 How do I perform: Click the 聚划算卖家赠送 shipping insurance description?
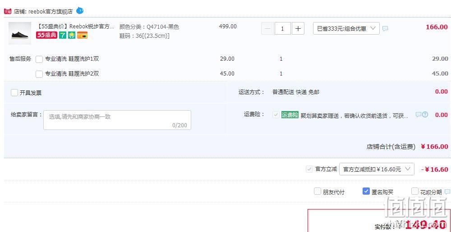pyautogui.click(x=354, y=116)
